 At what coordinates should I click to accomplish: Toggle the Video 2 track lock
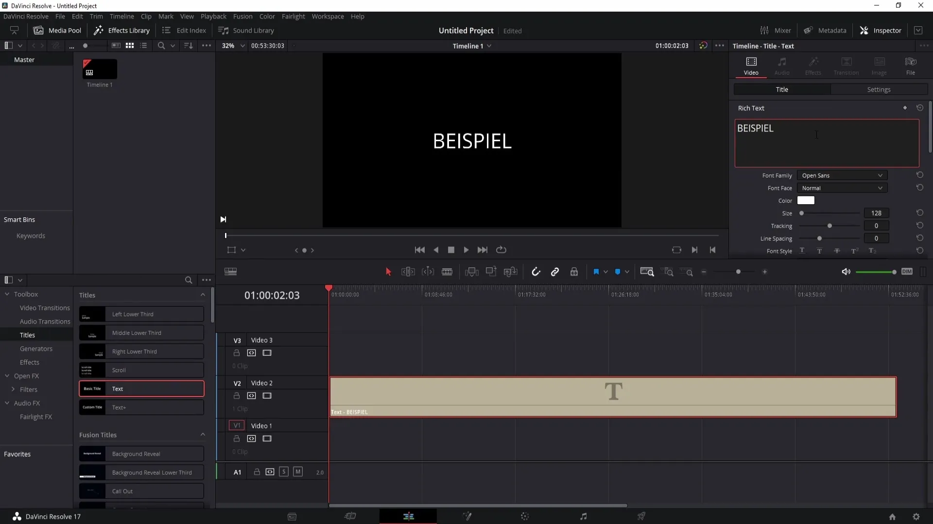(237, 395)
